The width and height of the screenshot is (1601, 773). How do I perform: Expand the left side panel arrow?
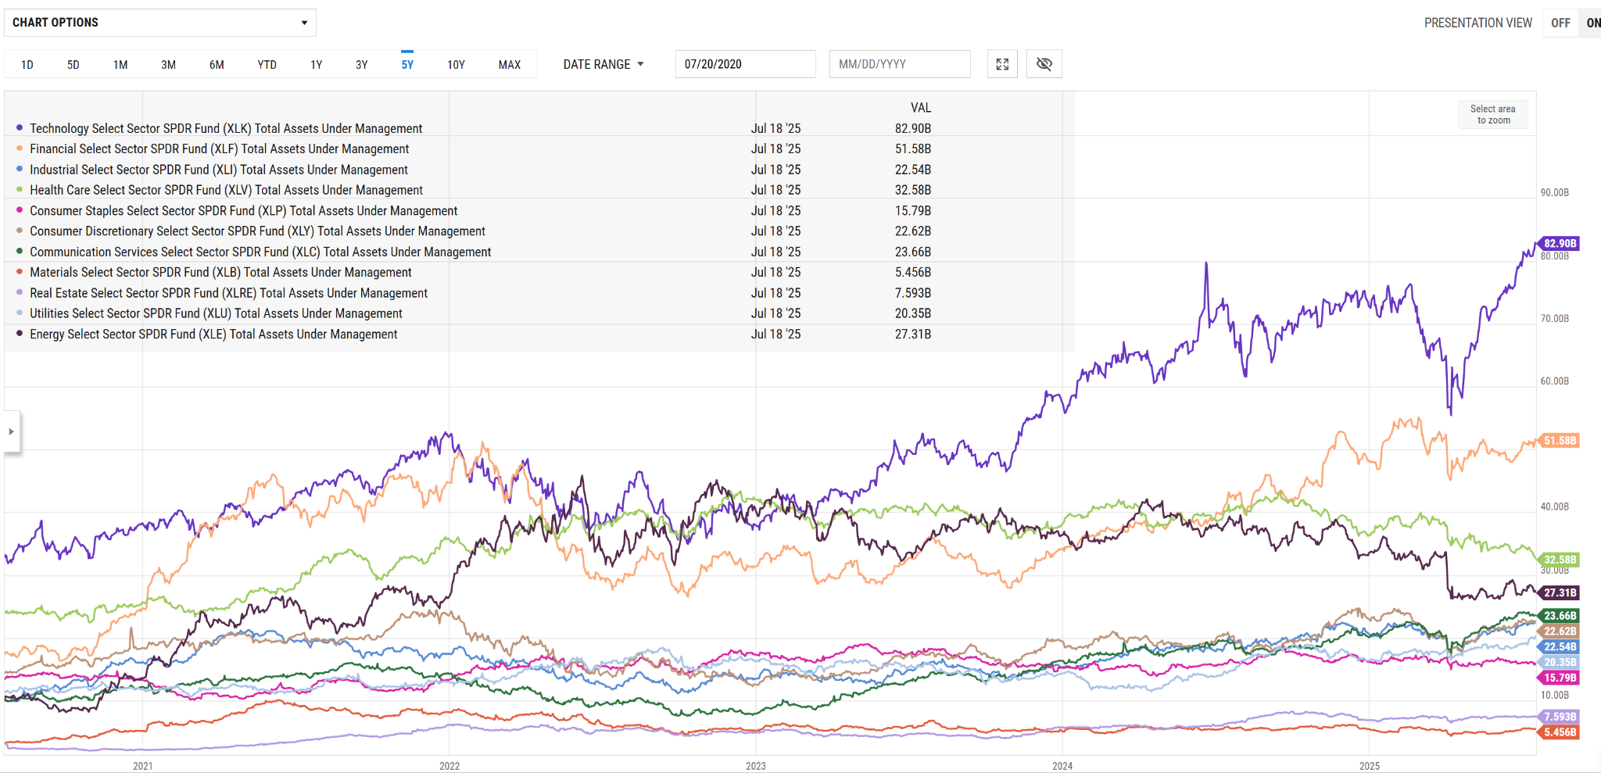11,431
